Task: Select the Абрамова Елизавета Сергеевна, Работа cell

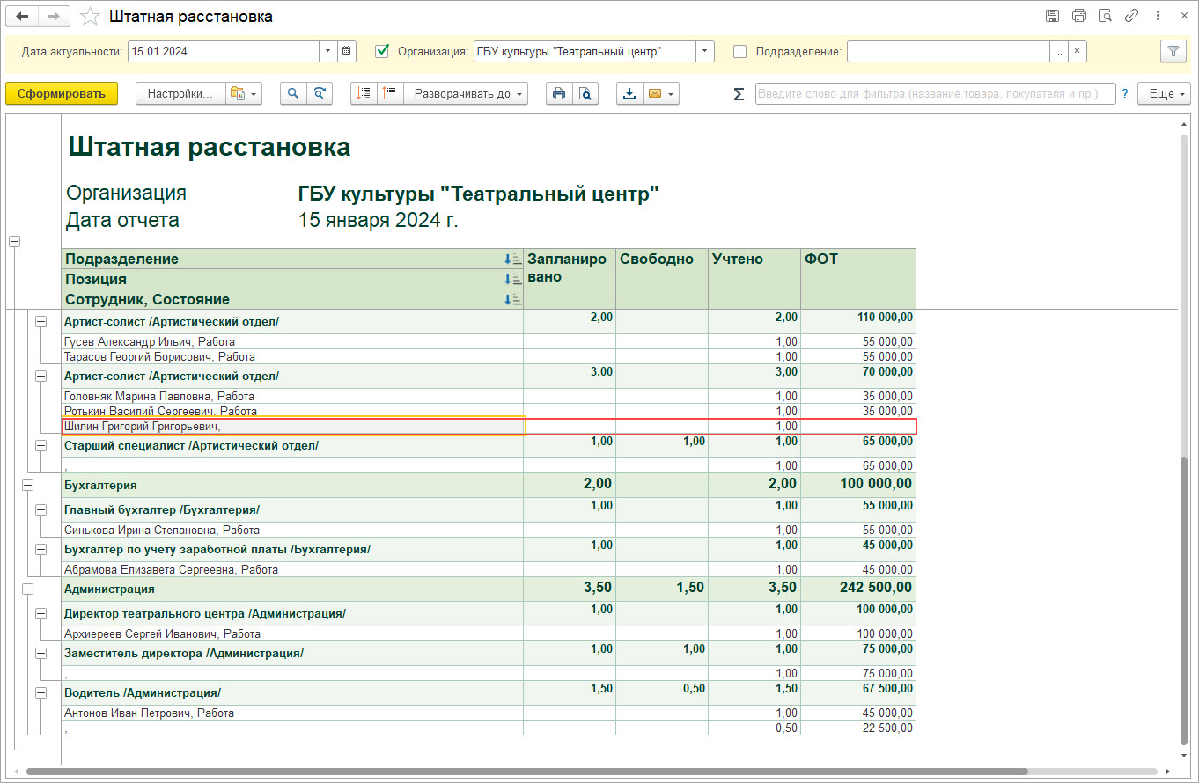Action: 292,569
